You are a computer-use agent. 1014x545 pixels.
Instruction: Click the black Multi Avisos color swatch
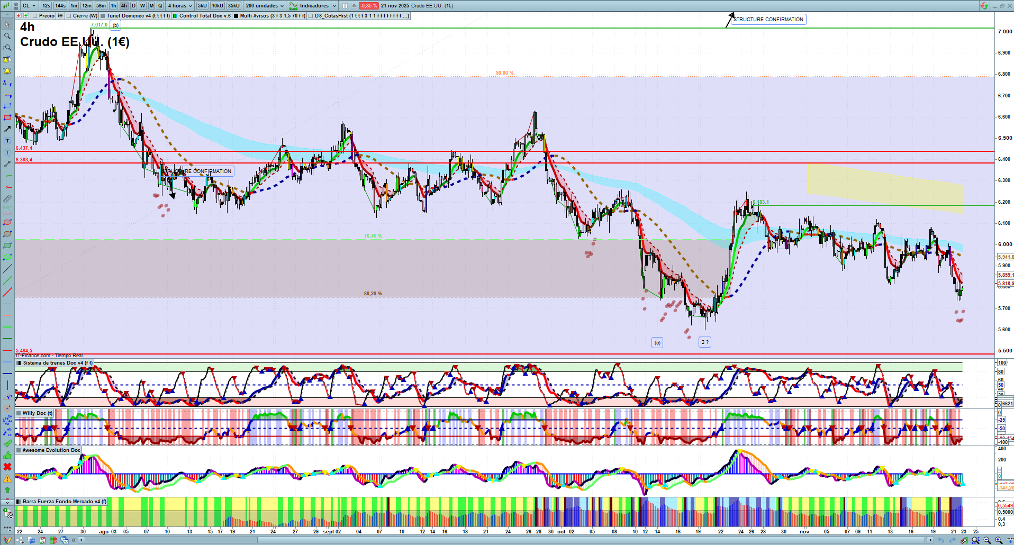[236, 16]
